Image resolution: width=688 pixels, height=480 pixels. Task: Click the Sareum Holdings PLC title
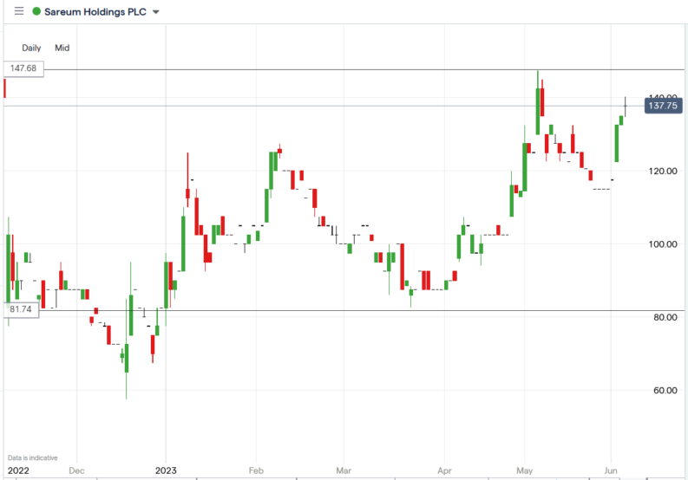95,12
